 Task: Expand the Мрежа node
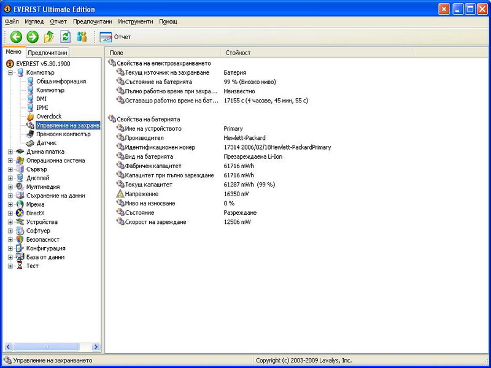(x=10, y=204)
